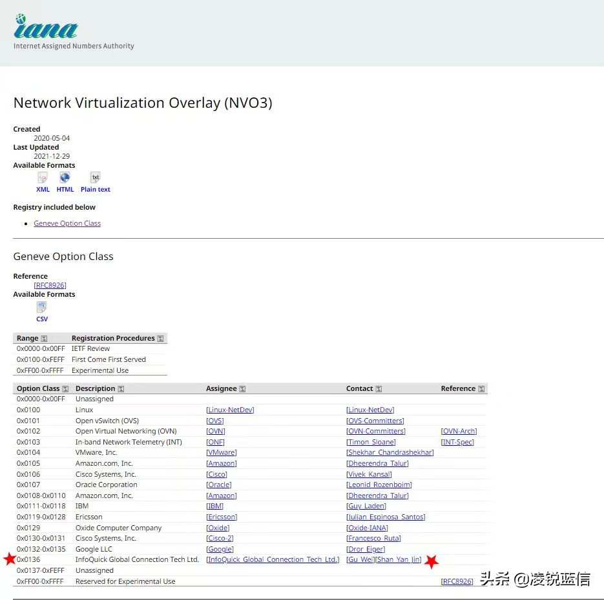This screenshot has height=600, width=604.
Task: Open contact link for Gu Wei
Action: tap(360, 559)
